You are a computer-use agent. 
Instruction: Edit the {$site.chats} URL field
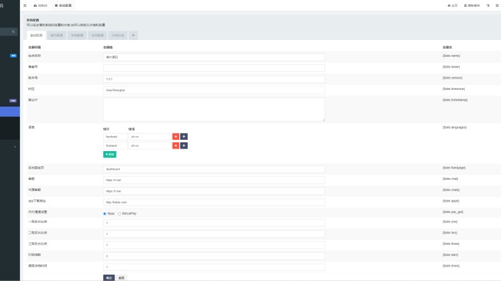[x=214, y=191]
